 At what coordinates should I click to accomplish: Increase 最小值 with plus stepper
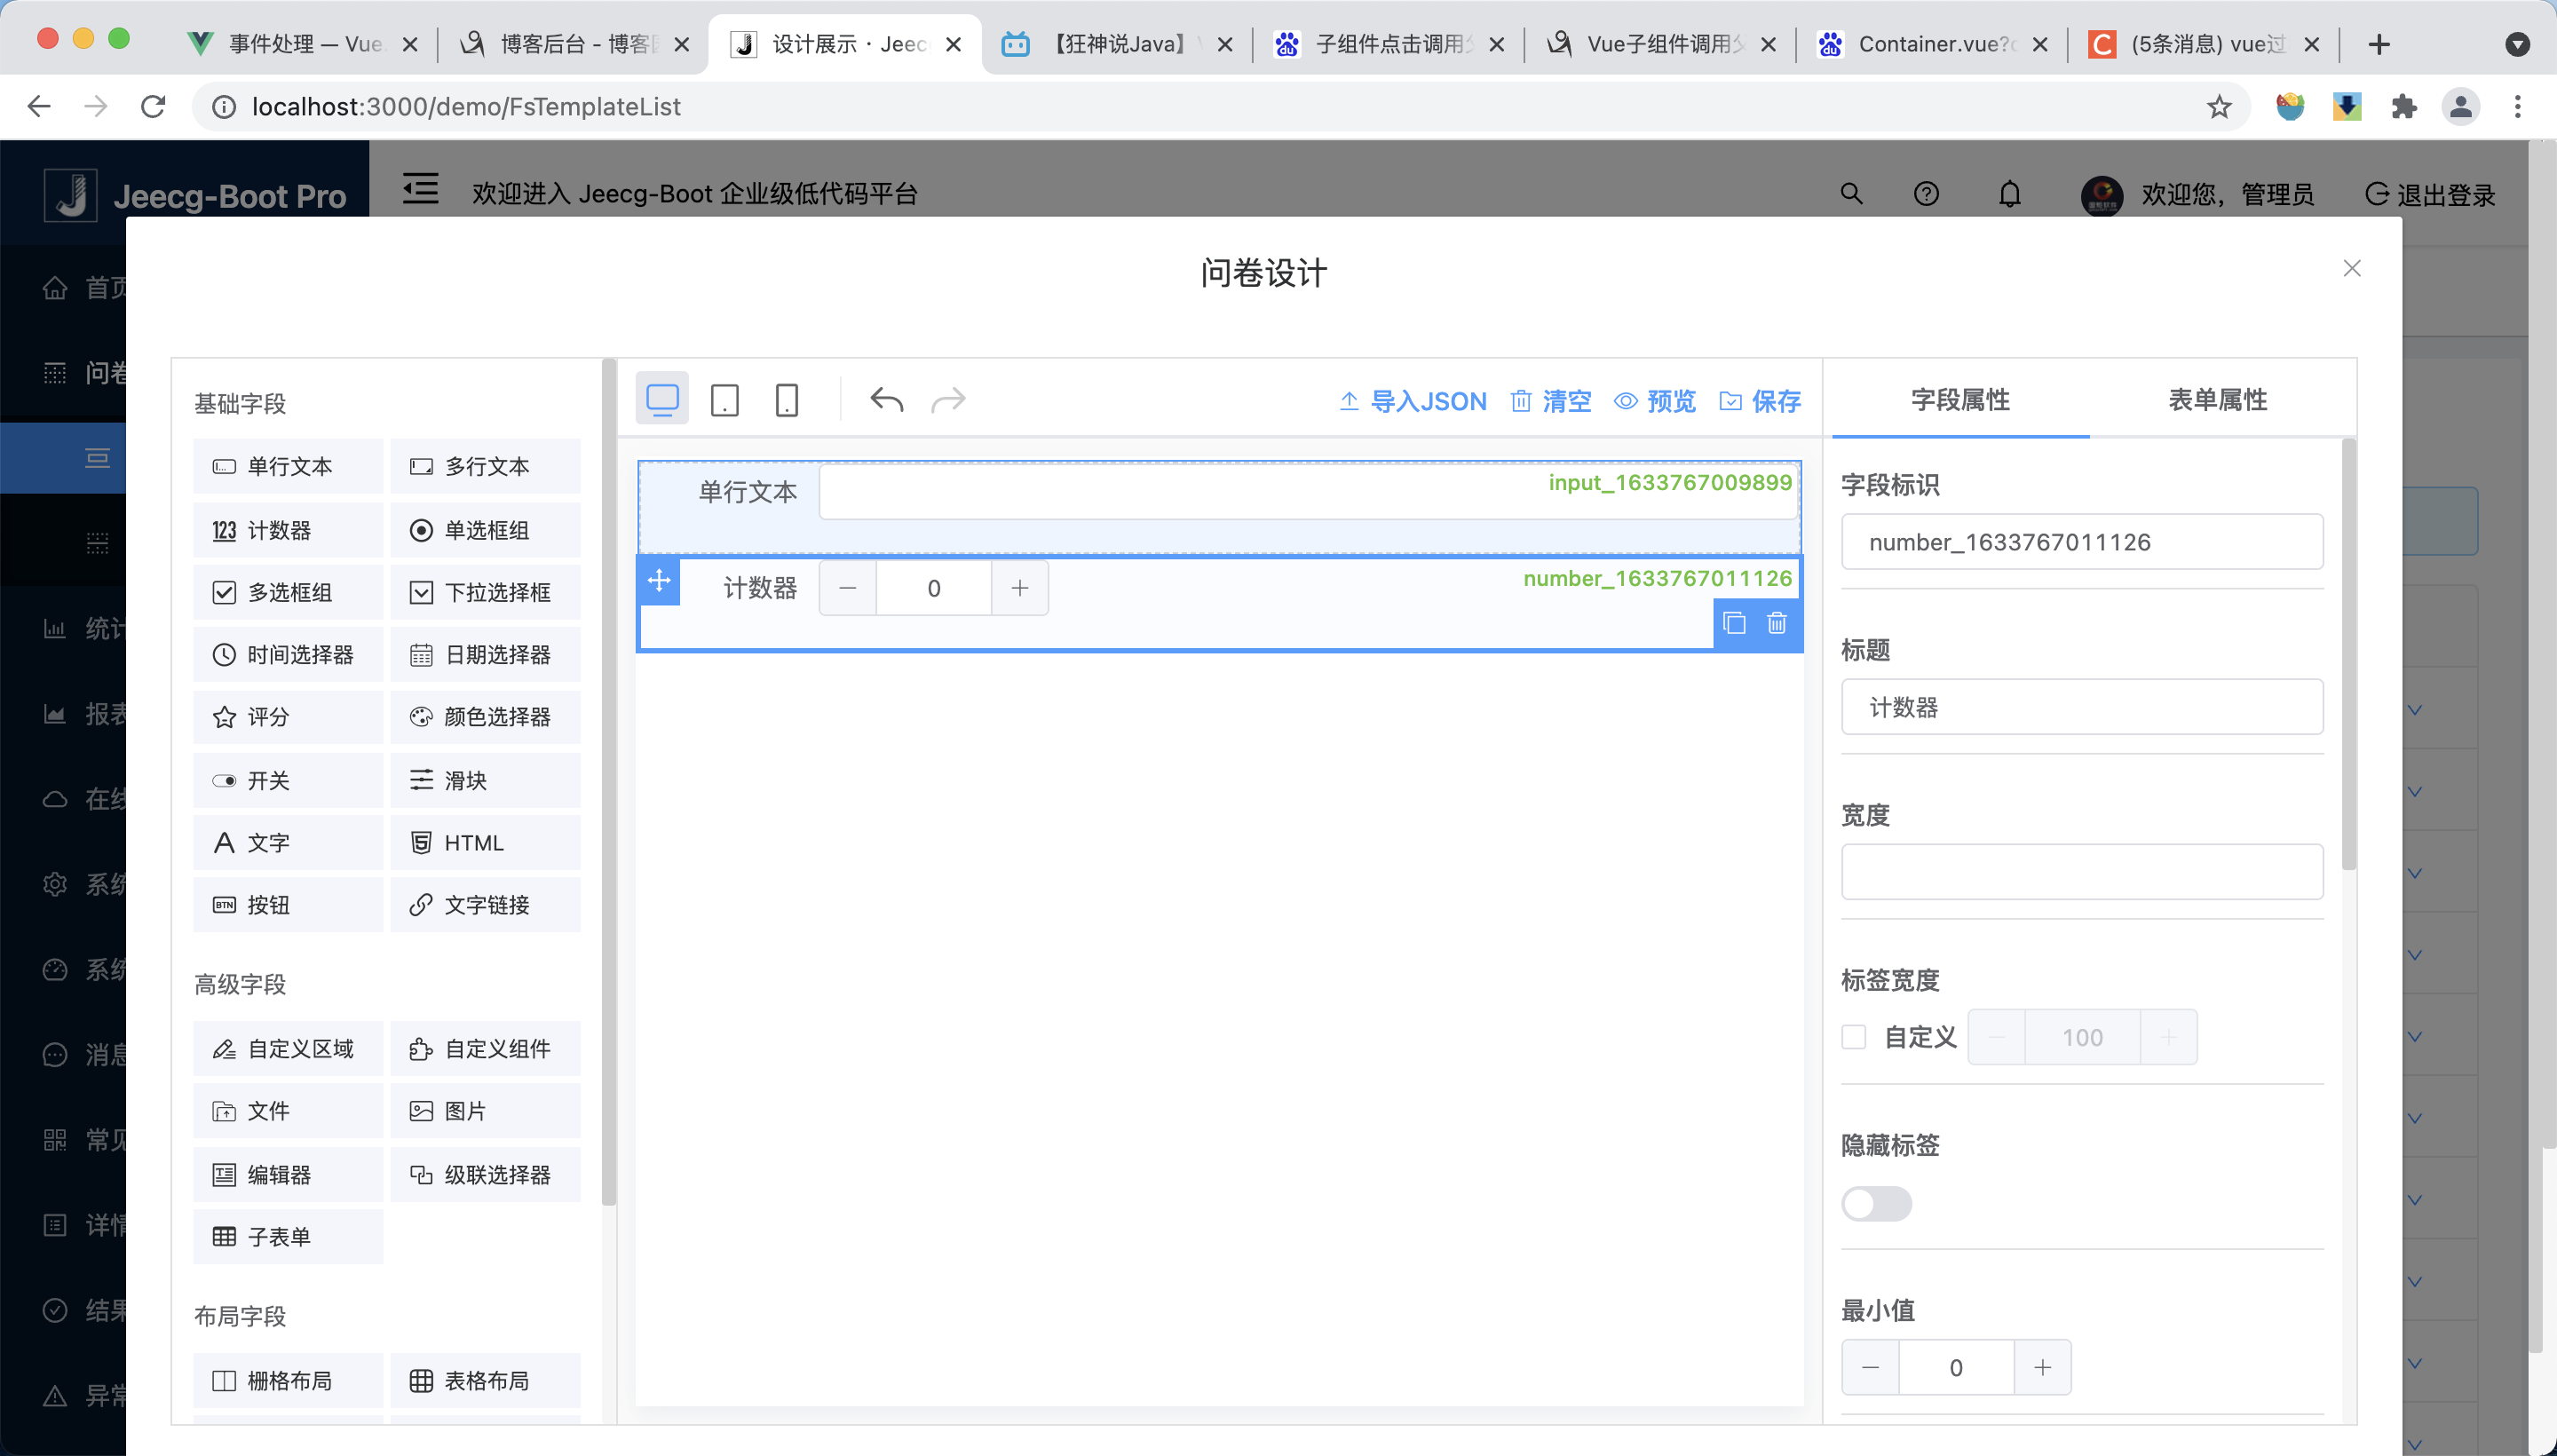2042,1367
